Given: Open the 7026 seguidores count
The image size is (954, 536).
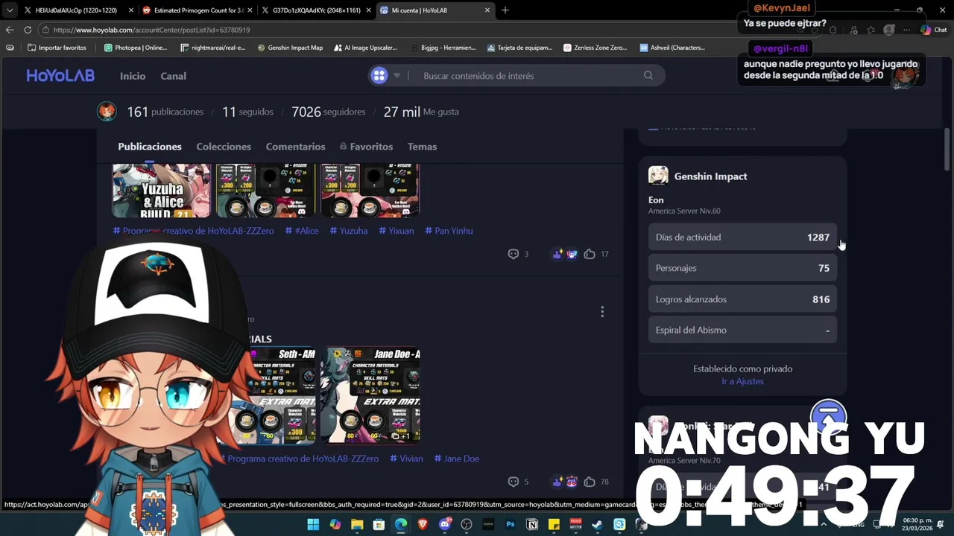Looking at the screenshot, I should 329,112.
